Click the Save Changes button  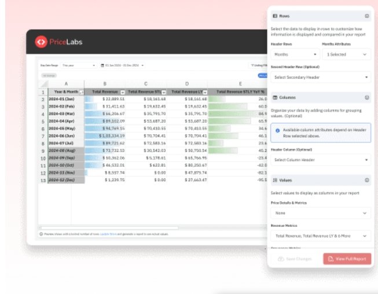[x=295, y=259]
